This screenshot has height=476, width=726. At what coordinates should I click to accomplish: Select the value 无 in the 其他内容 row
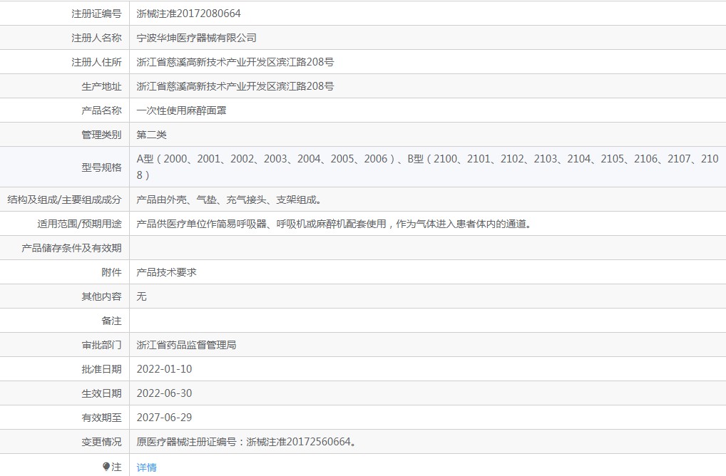tap(142, 296)
